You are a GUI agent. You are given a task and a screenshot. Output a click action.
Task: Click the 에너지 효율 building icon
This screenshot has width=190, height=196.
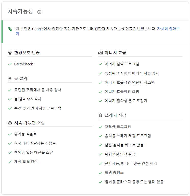(100, 53)
